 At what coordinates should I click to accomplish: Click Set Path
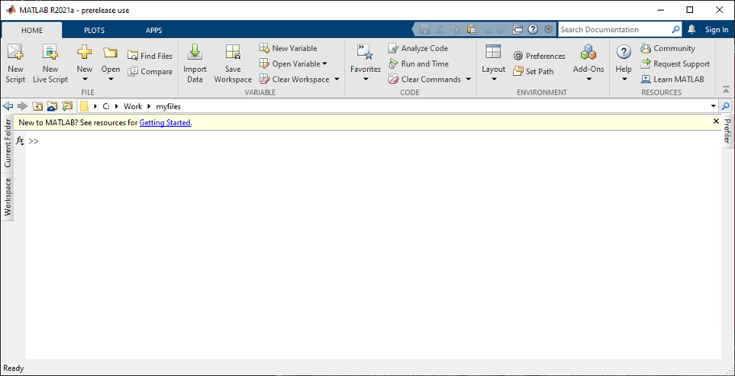(533, 71)
